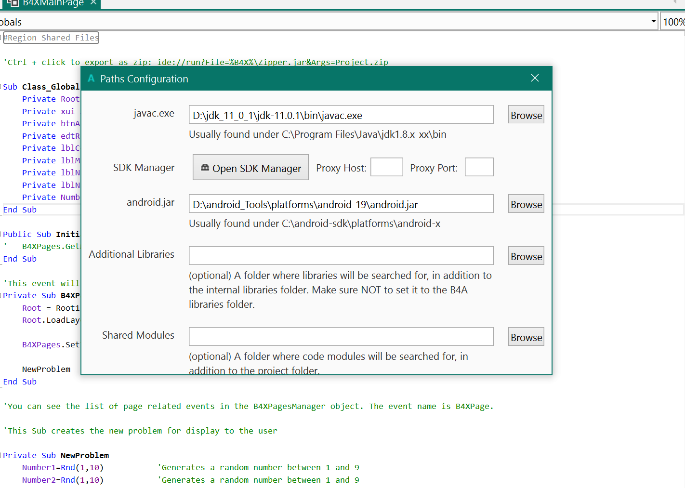The width and height of the screenshot is (685, 488).
Task: Click the Additional Libraries input field
Action: tap(341, 256)
